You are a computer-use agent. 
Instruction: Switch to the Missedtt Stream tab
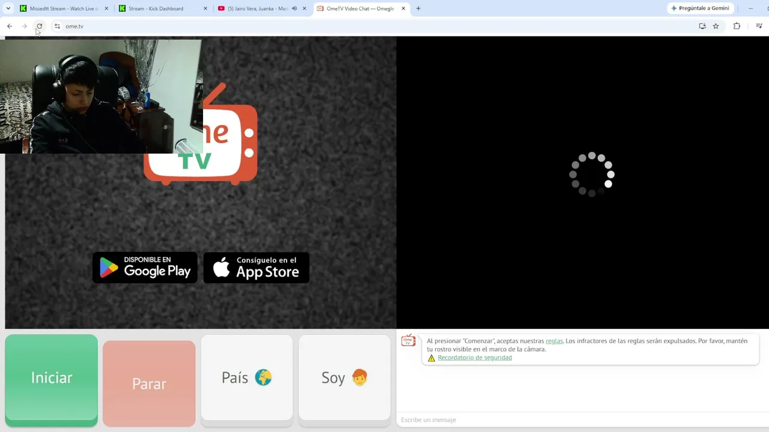pyautogui.click(x=63, y=8)
